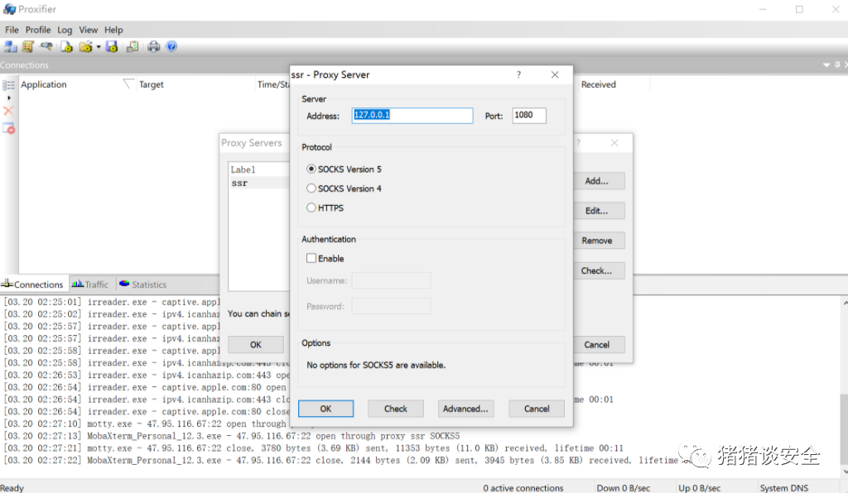Click the disabled Password field
Screen dimensions: 848x493
pyautogui.click(x=391, y=306)
